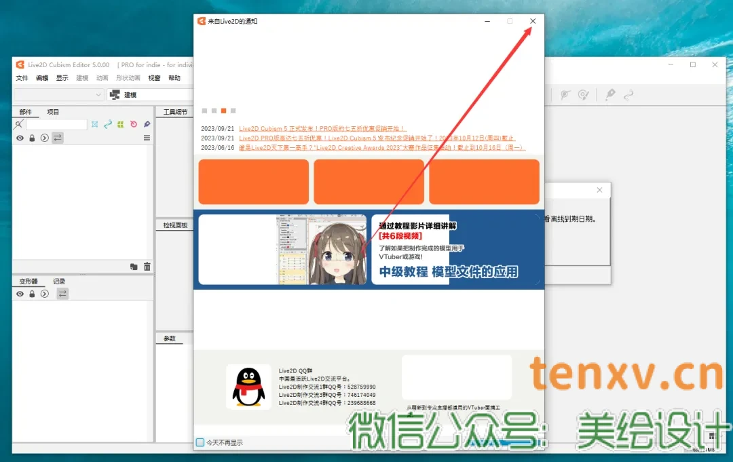Select the path edit tool icon
The height and width of the screenshot is (462, 733).
tap(107, 124)
